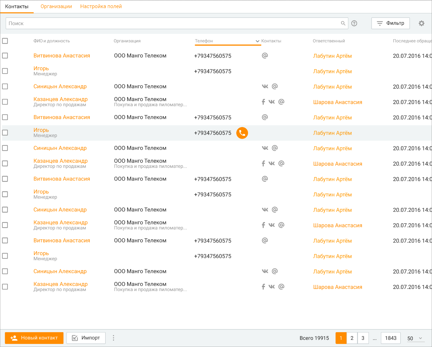Switch to the Организации tab
Viewport: 432px width, 347px height.
coord(56,6)
